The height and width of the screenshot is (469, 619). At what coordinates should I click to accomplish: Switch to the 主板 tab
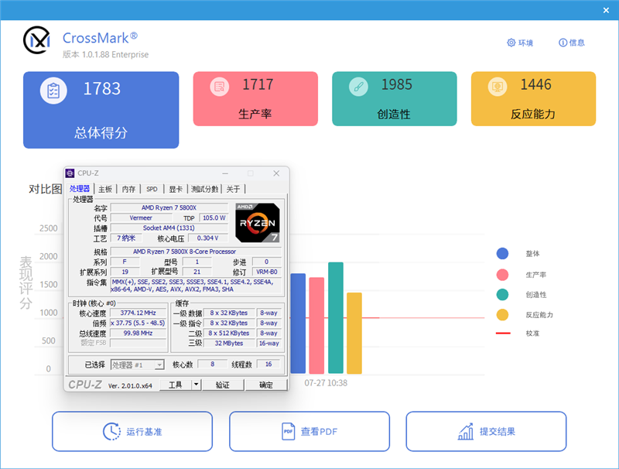(x=105, y=189)
